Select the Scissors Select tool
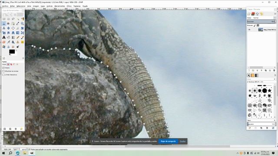The height and width of the screenshot is (156, 278). point(4,23)
